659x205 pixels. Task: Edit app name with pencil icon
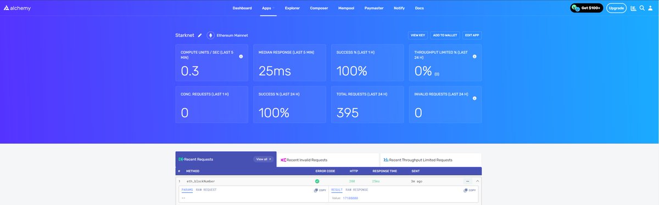point(200,35)
